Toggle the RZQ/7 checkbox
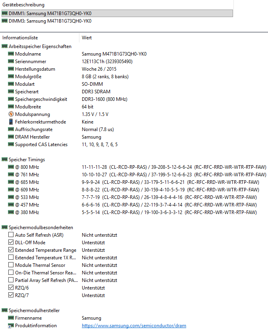This screenshot has width=268, height=330. coord(11,295)
